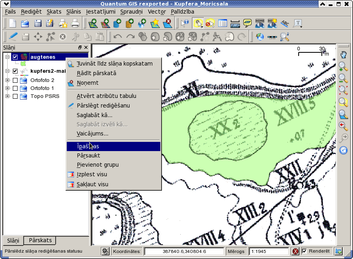Click the Redo arrow icon
Screen dimensions: 353x259
pos(130,36)
